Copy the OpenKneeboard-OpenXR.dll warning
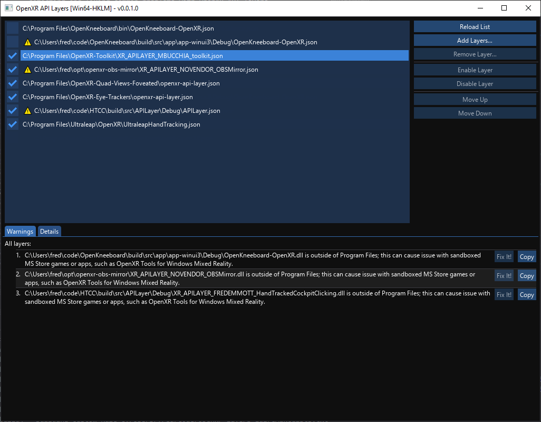Screen dimensions: 541x422 pos(527,257)
